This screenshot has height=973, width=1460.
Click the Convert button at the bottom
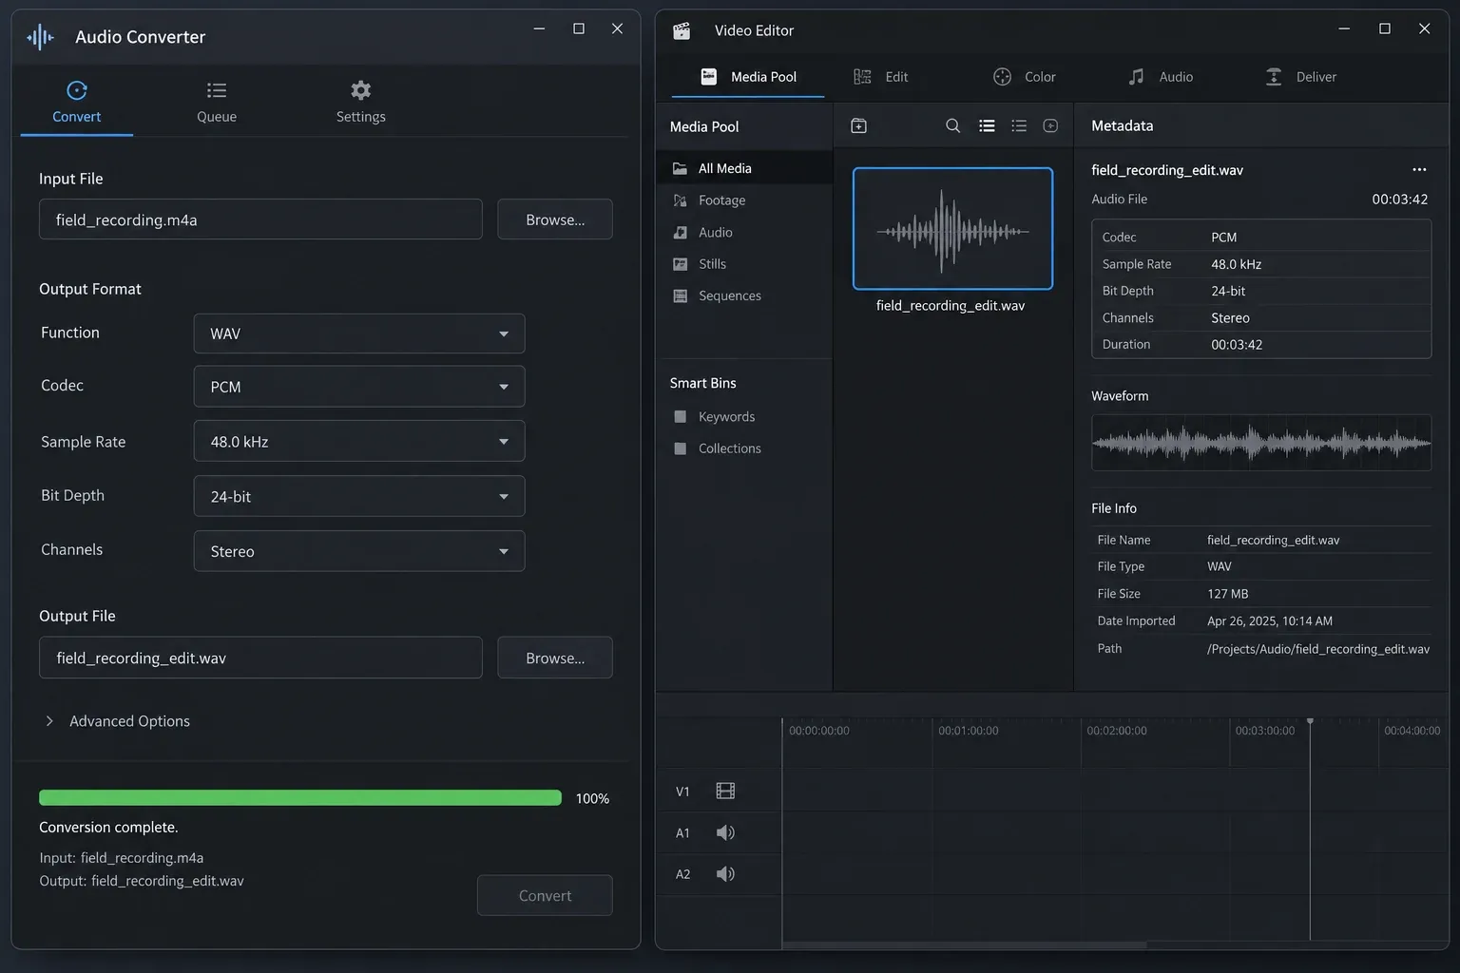[x=545, y=895]
